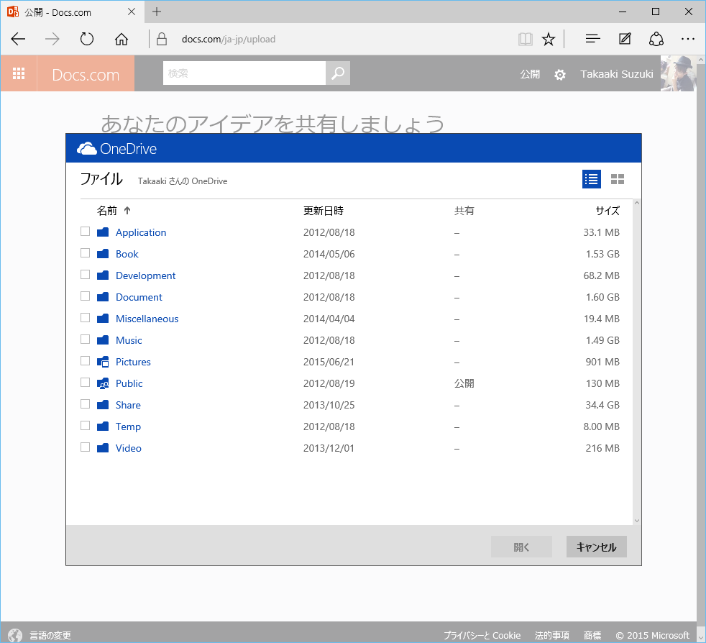Click the Pictures album folder icon

pos(103,362)
